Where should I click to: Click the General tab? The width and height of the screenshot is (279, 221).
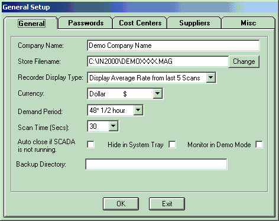pos(31,24)
